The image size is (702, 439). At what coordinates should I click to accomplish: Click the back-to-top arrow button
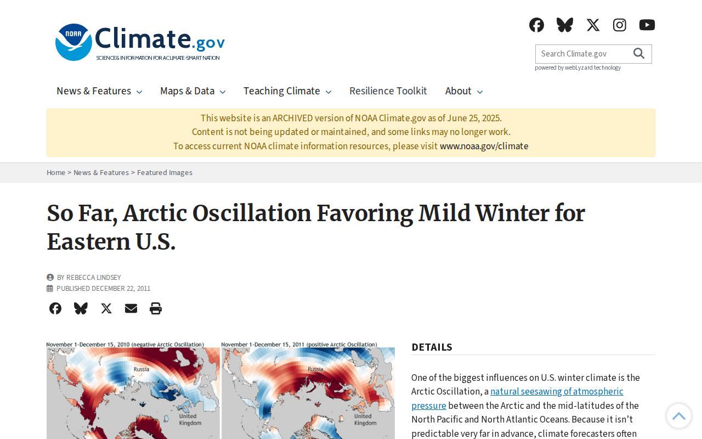pos(679,416)
